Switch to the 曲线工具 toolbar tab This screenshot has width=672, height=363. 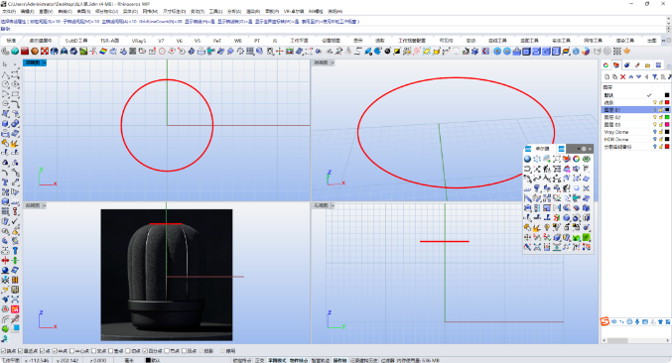coord(497,41)
